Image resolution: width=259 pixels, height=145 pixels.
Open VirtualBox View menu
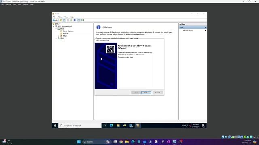(15, 4)
